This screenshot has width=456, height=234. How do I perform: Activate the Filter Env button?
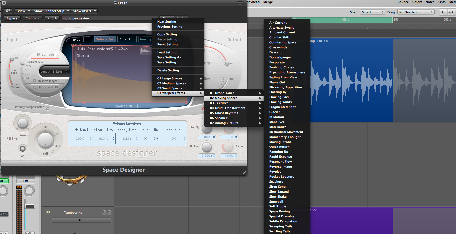point(127,39)
